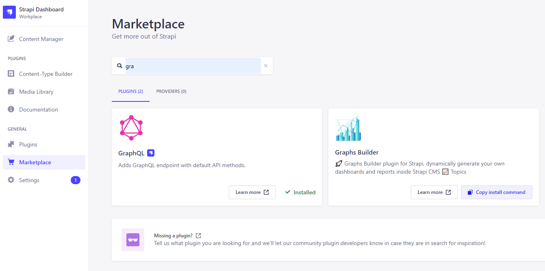
Task: Click the external link icon in the GraphQL Learn more button
Action: click(266, 192)
